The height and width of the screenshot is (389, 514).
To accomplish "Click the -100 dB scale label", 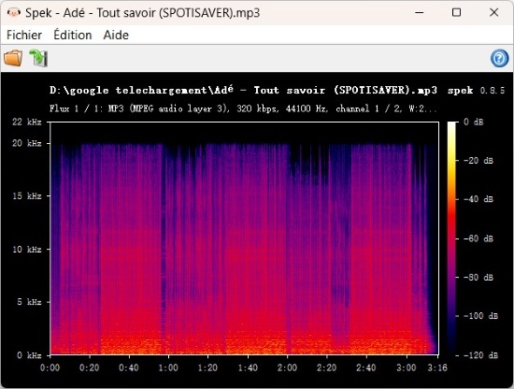I will pos(480,316).
